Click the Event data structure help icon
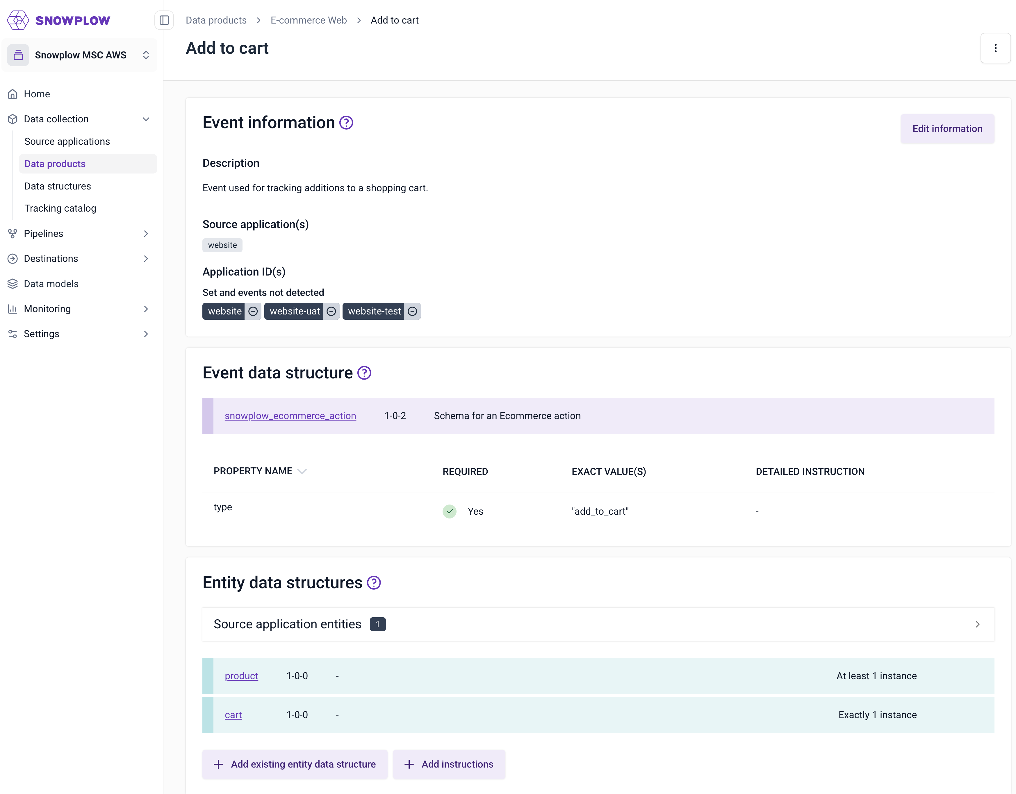 pos(364,372)
